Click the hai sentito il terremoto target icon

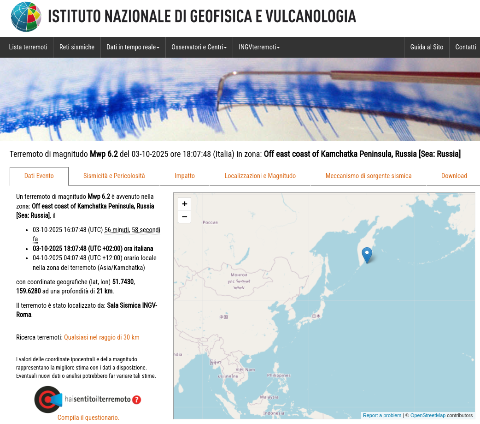48,399
